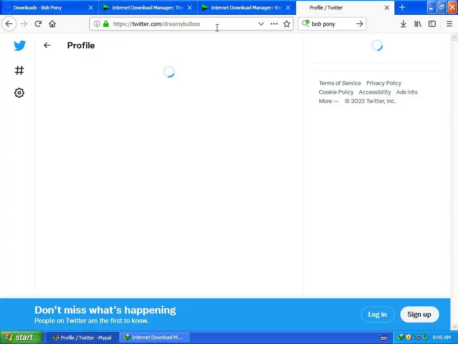This screenshot has width=458, height=344.
Task: Open browser hamburger menu
Action: pyautogui.click(x=450, y=24)
